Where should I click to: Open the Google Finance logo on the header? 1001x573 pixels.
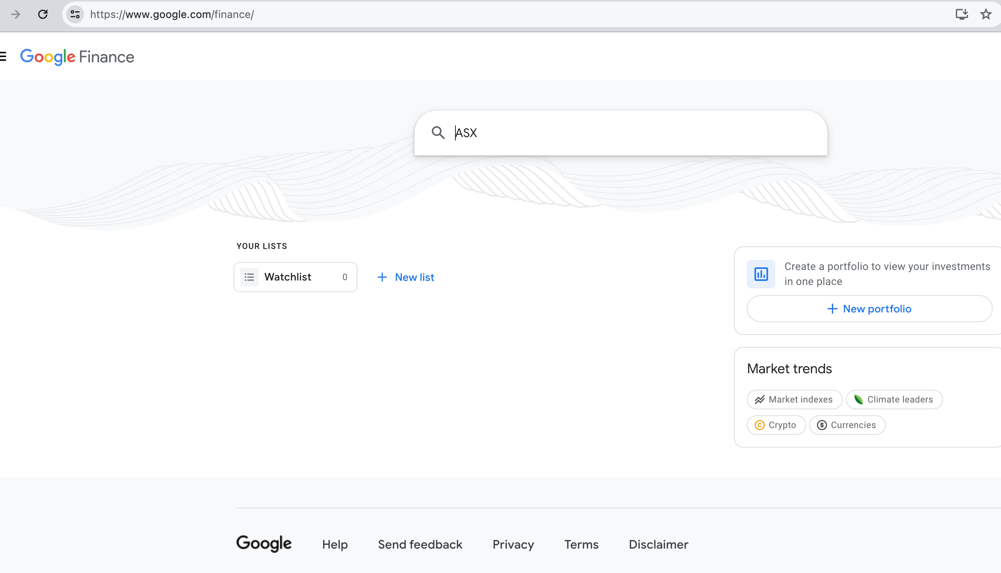[77, 57]
